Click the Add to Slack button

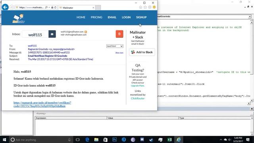142,52
